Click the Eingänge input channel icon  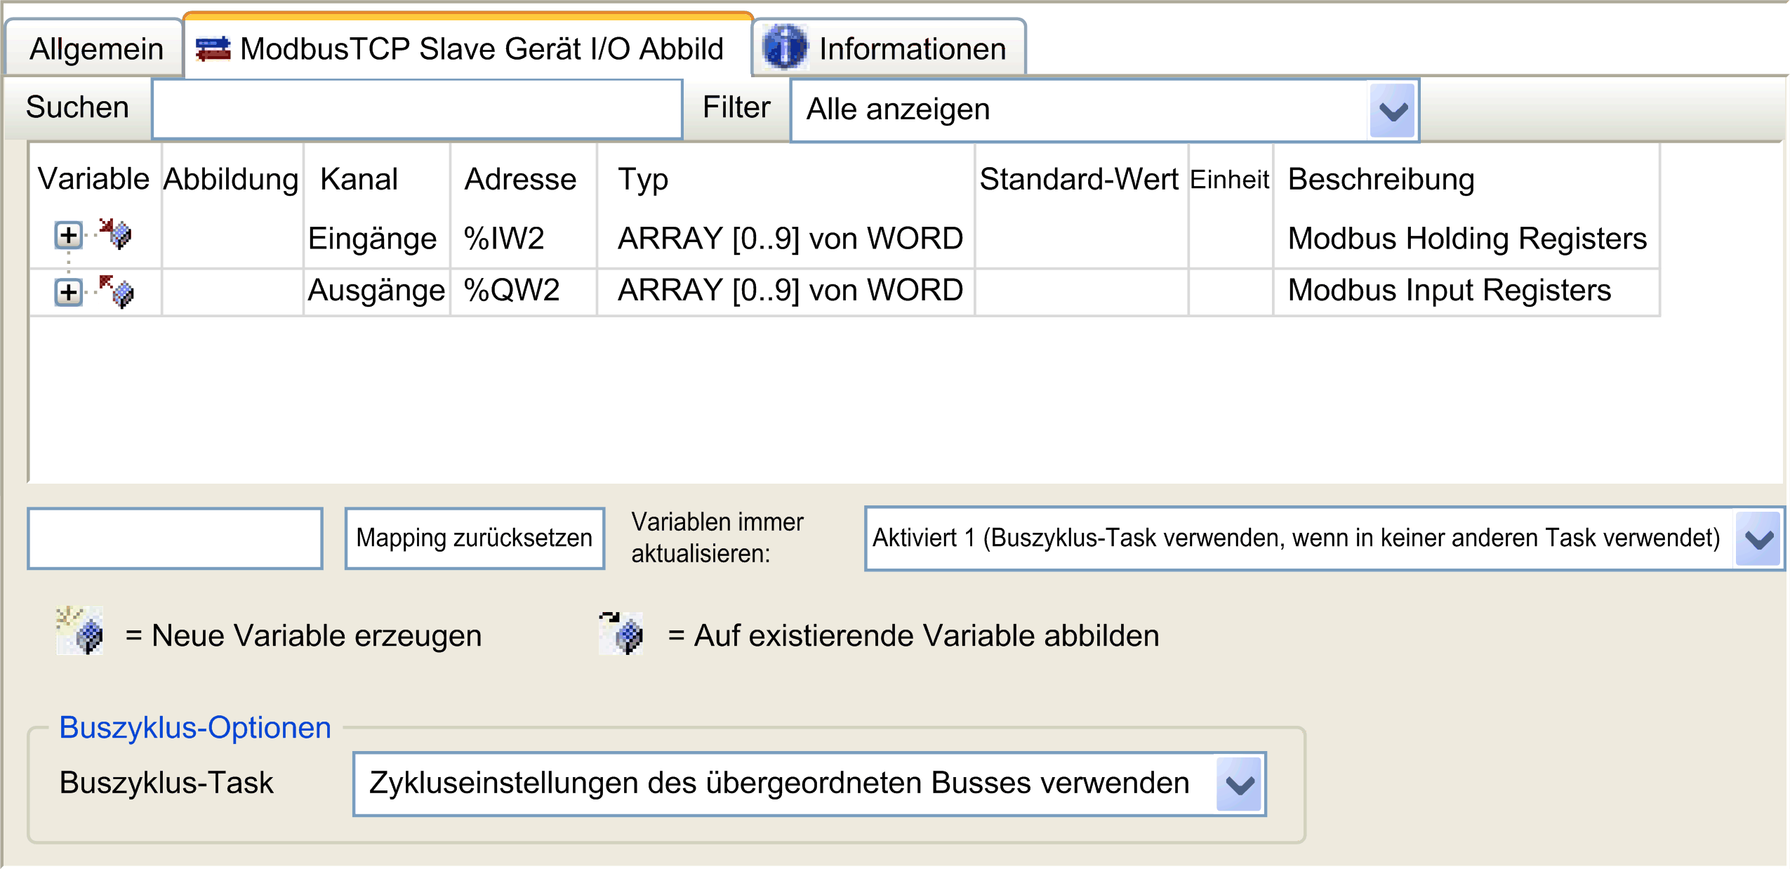(x=115, y=234)
